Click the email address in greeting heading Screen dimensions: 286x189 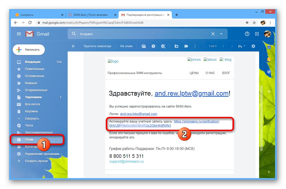pos(192,94)
